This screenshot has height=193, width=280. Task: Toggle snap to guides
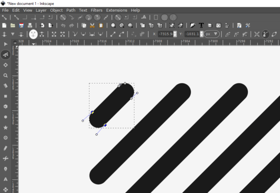pyautogui.click(x=173, y=17)
